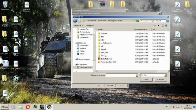Select Localizações in the navigation pane
This screenshot has height=110, width=196.
coord(83,29)
